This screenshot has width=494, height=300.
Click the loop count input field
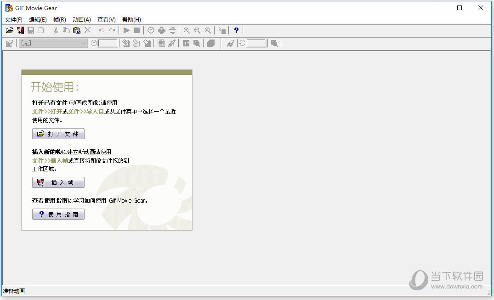tap(256, 43)
